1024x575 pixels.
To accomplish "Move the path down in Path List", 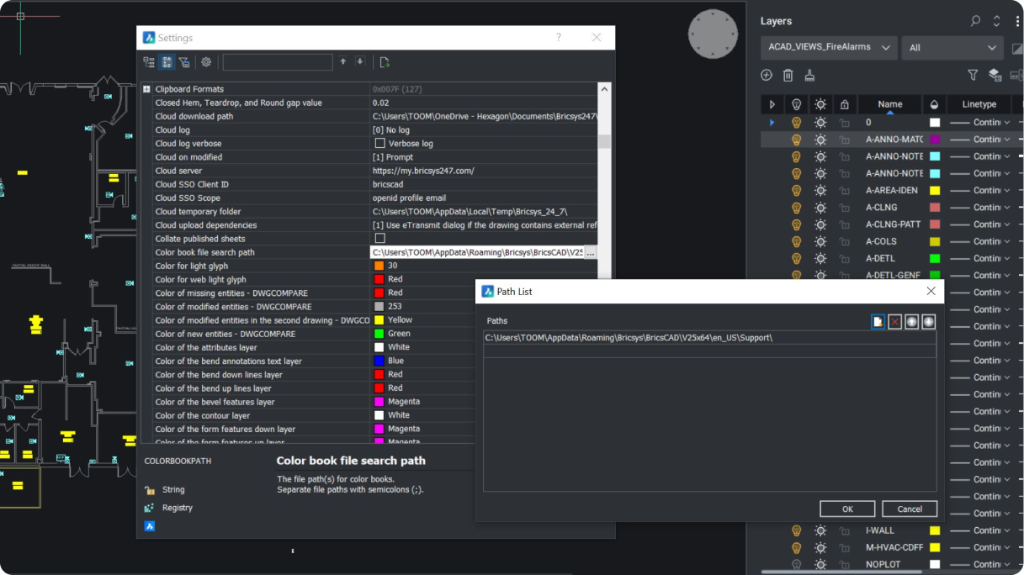I will pyautogui.click(x=929, y=321).
